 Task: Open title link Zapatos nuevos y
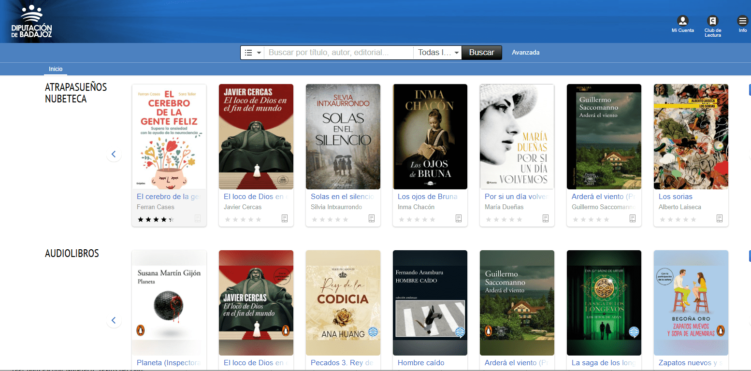(x=691, y=363)
